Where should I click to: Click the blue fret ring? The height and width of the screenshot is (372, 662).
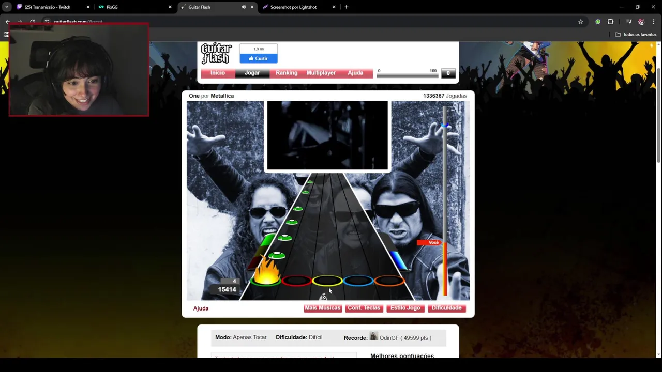pos(358,281)
